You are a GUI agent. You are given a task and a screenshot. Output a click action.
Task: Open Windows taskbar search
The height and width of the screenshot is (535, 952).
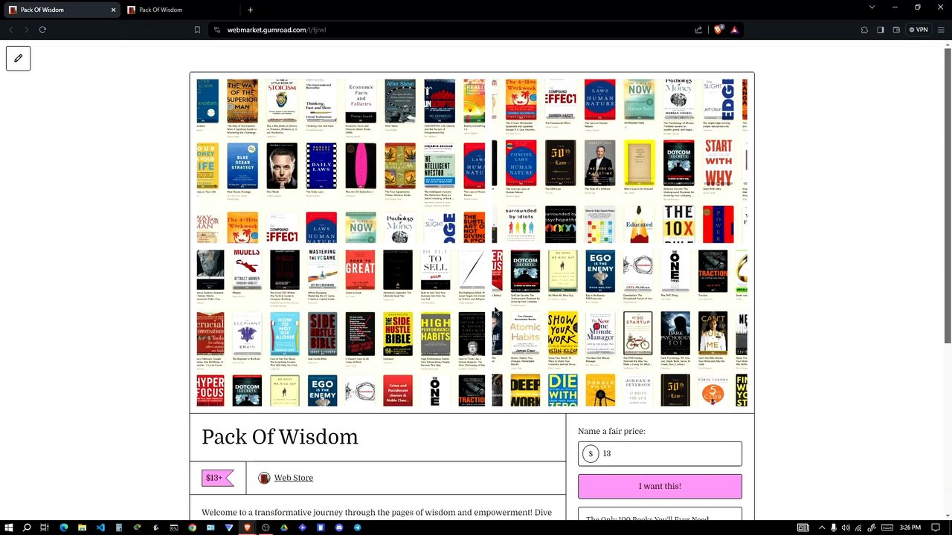27,528
